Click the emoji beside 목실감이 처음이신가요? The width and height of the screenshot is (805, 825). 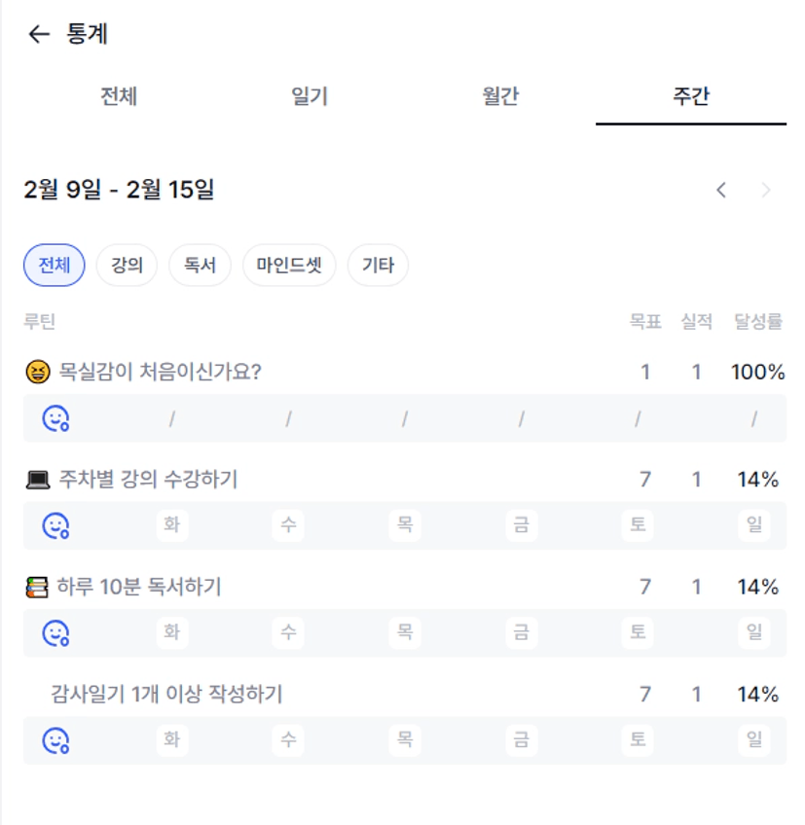pyautogui.click(x=37, y=372)
